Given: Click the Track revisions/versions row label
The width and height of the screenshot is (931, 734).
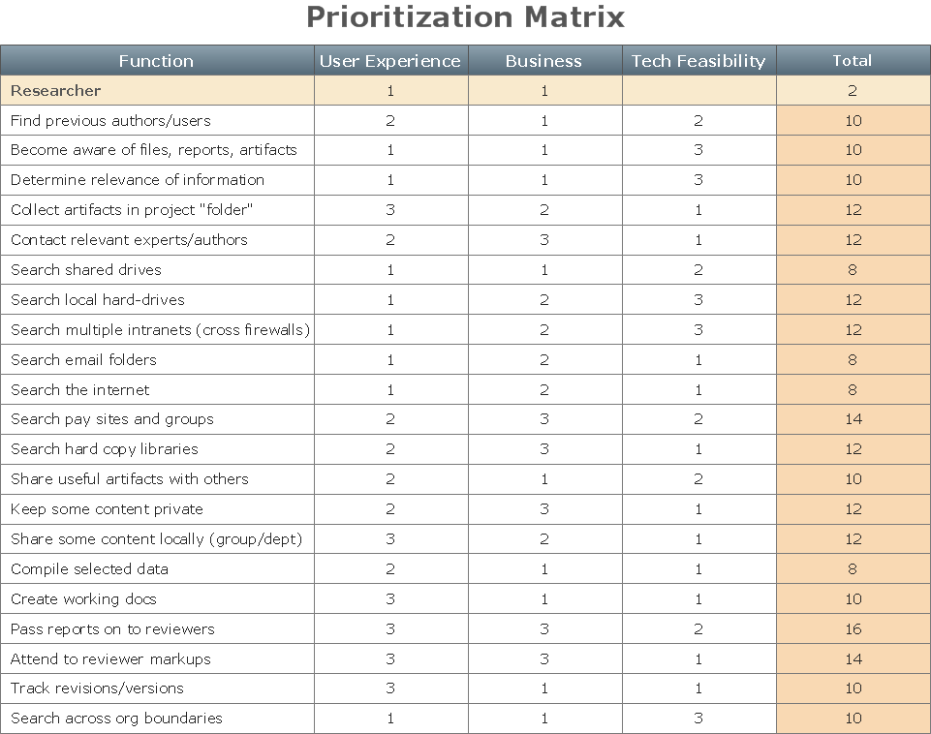Looking at the screenshot, I should click(97, 688).
